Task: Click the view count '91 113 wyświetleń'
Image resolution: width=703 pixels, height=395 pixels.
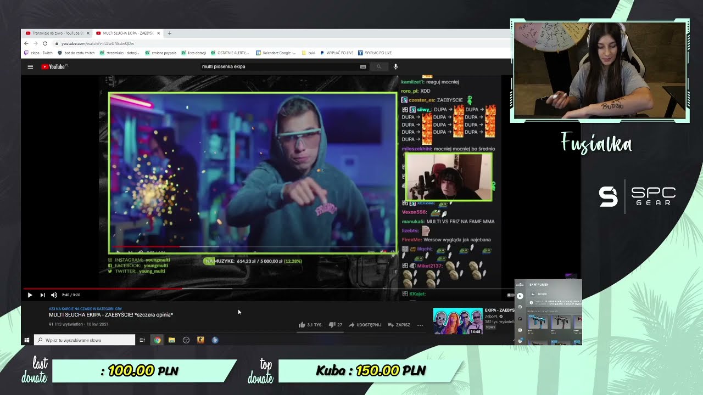Action: pyautogui.click(x=66, y=324)
